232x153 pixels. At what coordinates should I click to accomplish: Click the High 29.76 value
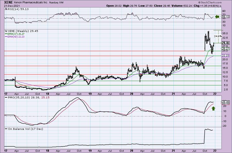pyautogui.click(x=130, y=6)
